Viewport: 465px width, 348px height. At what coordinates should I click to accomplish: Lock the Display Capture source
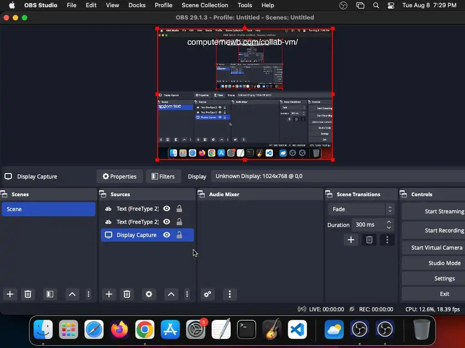(179, 235)
